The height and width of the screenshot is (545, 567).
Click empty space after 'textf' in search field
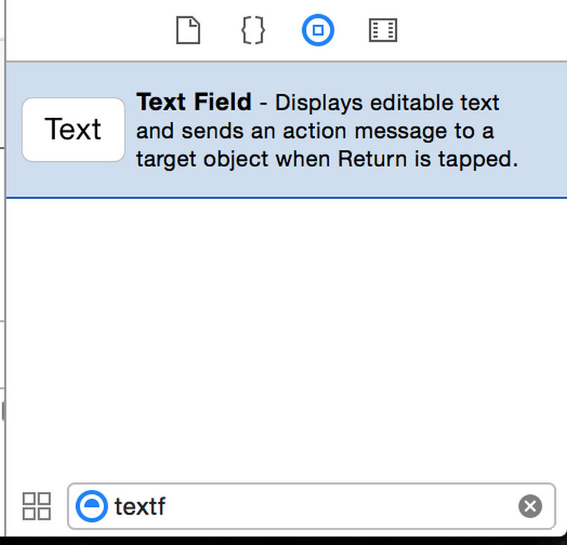[336, 507]
